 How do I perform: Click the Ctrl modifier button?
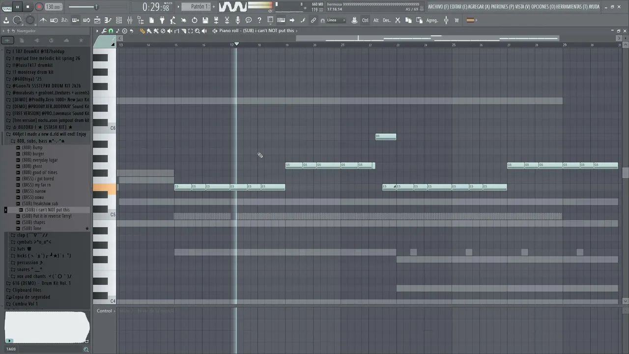pyautogui.click(x=365, y=20)
